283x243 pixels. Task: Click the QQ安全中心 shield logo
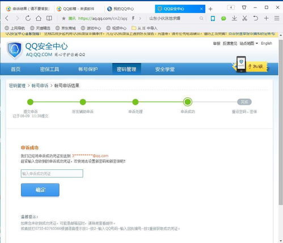[14, 50]
